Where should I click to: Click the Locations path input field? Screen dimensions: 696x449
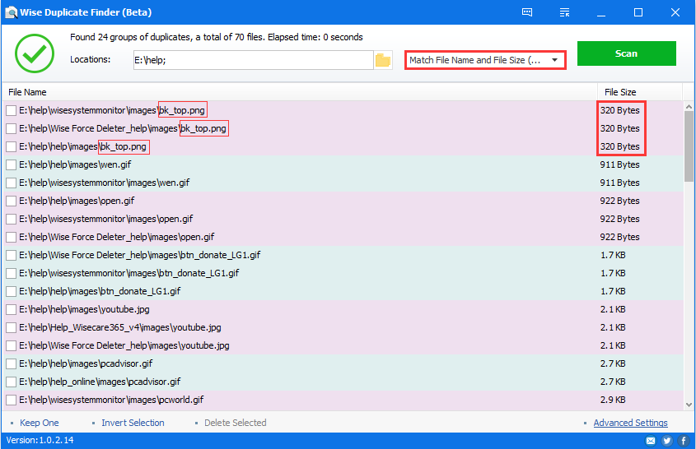pyautogui.click(x=254, y=60)
